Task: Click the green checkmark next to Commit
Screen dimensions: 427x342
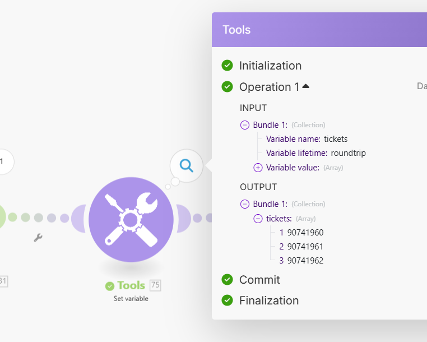Action: coord(227,280)
